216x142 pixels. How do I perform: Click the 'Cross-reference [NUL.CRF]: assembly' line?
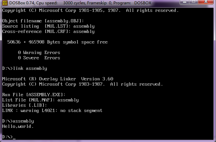(x=48, y=32)
